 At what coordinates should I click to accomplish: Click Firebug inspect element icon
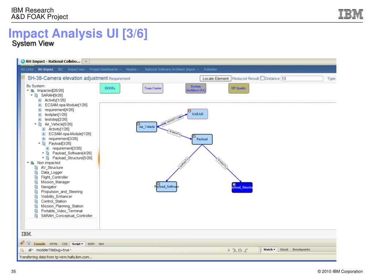click(28, 243)
